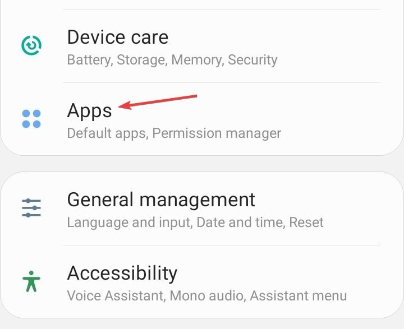
Task: Tap empty area right of Permission manager text
Action: coord(337,133)
